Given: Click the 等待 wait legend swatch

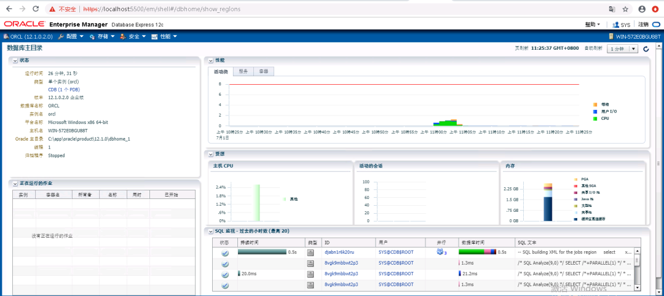Looking at the screenshot, I should (595, 104).
